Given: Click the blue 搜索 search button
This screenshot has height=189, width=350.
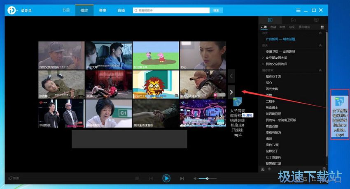Looking at the screenshot, I should [216, 10].
